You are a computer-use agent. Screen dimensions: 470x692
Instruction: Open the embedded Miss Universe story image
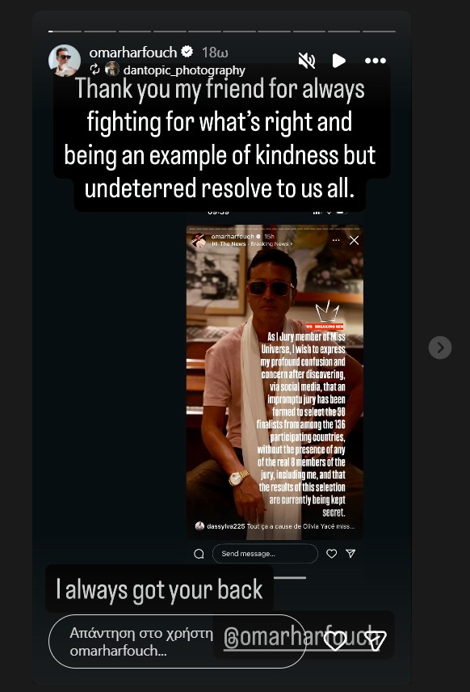[x=275, y=382]
